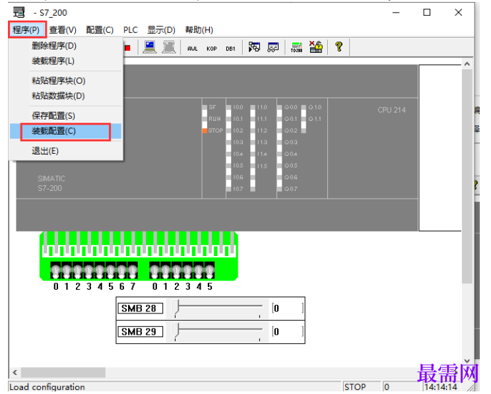Click the SMB 28 label box
This screenshot has width=491, height=394.
click(x=141, y=308)
